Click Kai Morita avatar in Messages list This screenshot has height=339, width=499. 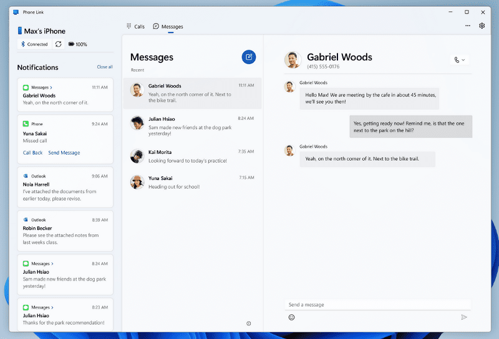[x=137, y=156]
